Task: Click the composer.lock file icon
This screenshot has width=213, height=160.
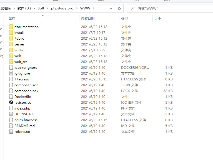Action: [x=11, y=91]
